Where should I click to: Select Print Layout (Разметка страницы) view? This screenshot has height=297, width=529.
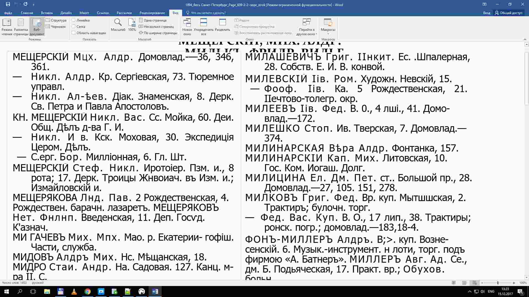[x=21, y=26]
